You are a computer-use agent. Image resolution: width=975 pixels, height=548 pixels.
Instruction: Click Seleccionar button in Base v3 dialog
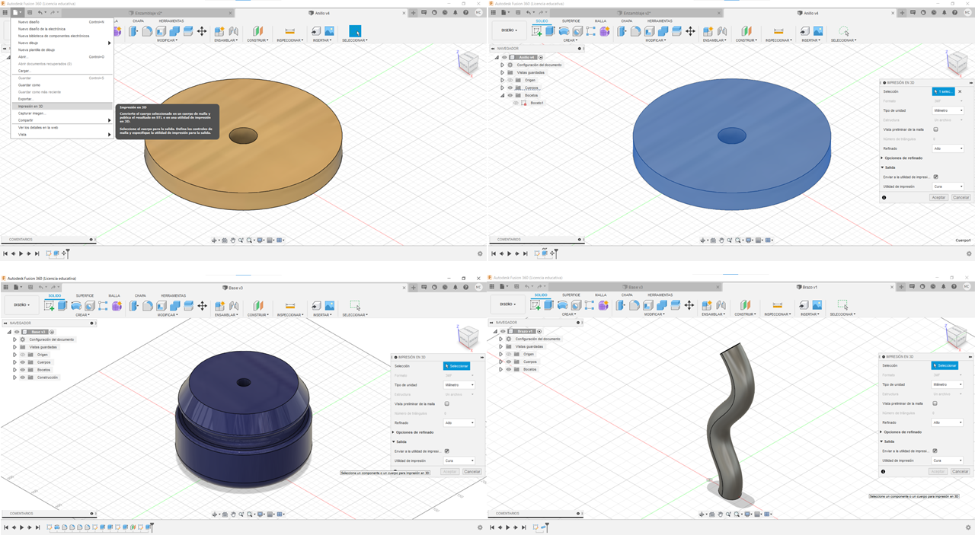point(456,366)
